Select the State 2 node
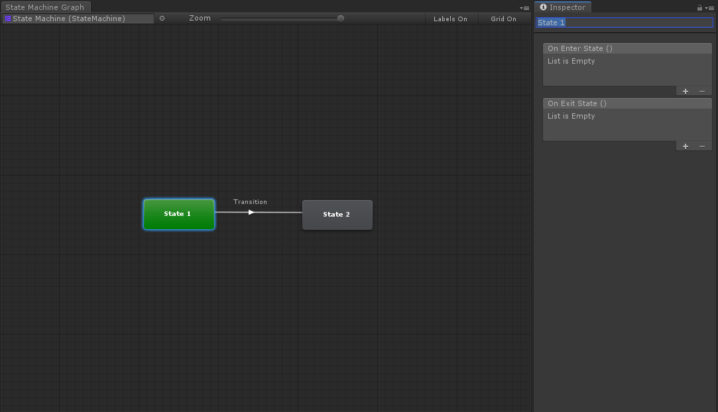The image size is (718, 412). [x=337, y=215]
